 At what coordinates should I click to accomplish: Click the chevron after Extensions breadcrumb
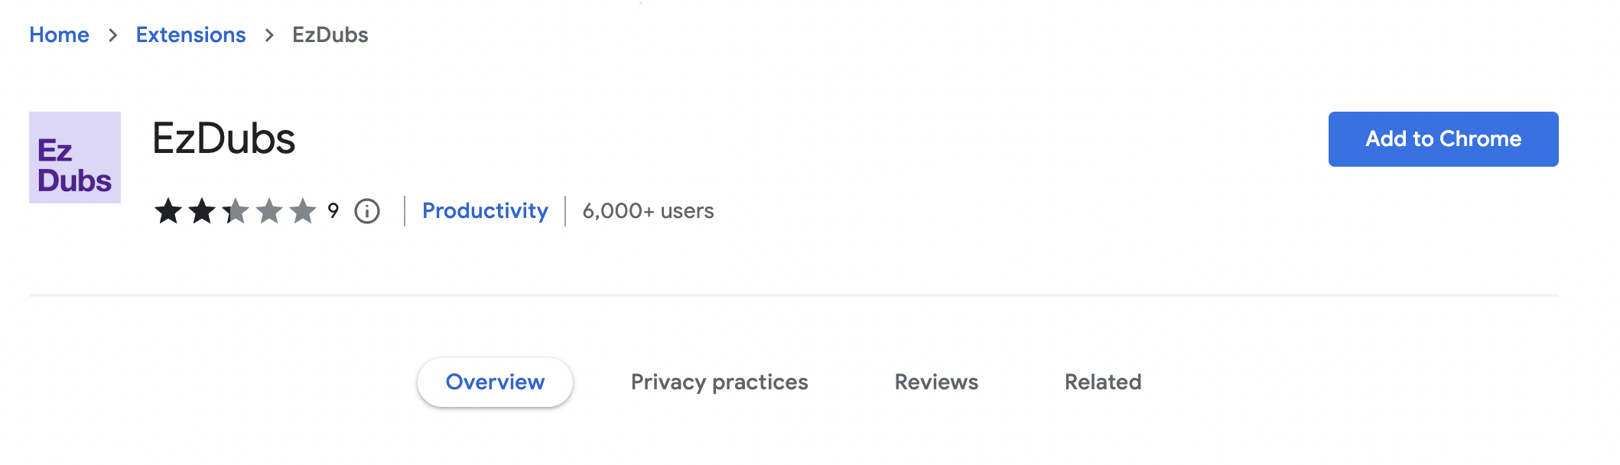[x=269, y=35]
